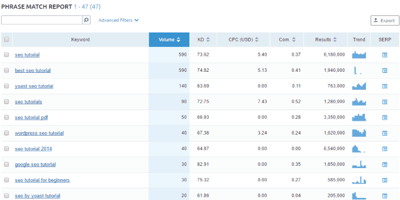Select the CPC value 7.43

click(x=262, y=102)
